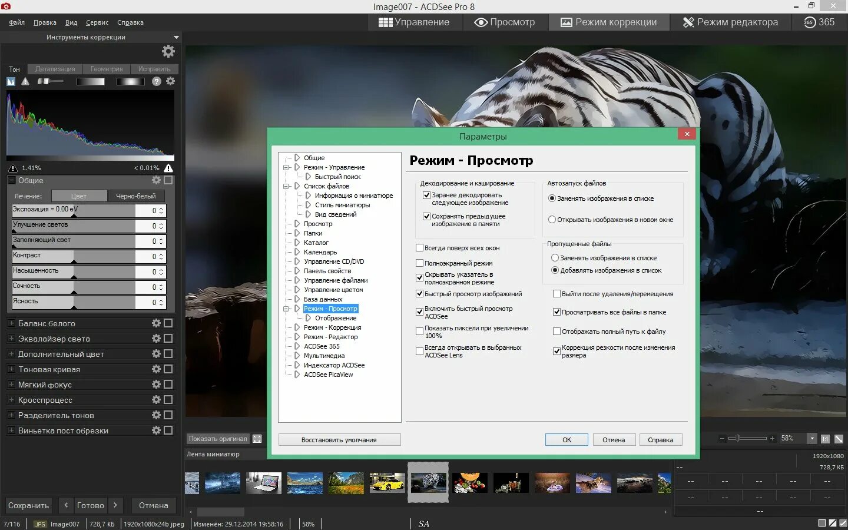Switch to Режим редактора mode
Viewport: 848px width, 530px height.
[730, 22]
